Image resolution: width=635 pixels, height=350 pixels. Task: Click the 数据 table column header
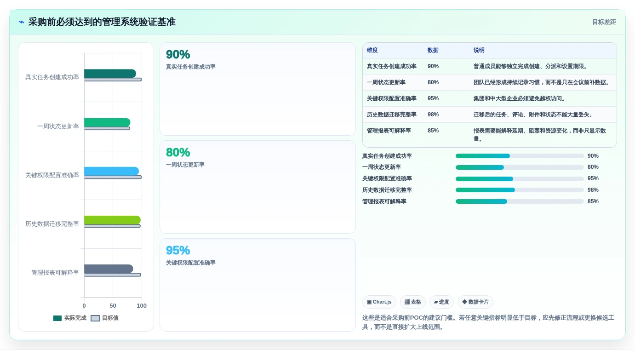[433, 50]
